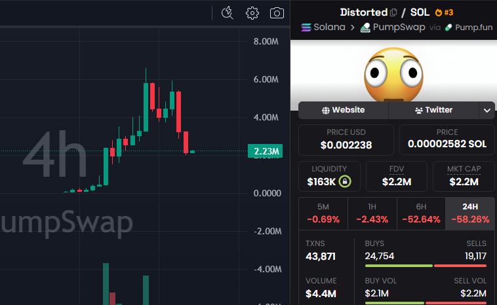Open the token Twitter link
497x305 pixels.
pyautogui.click(x=433, y=110)
